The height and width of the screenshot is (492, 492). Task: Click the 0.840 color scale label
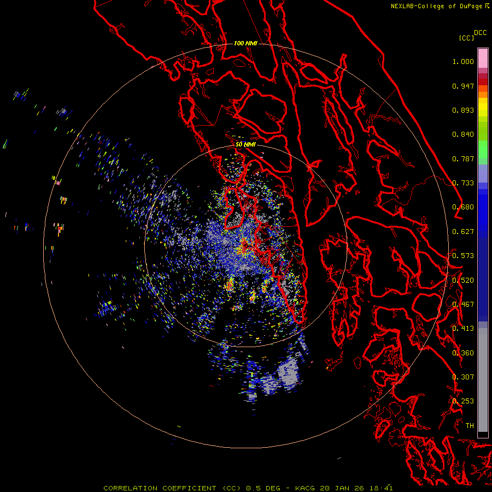click(463, 134)
